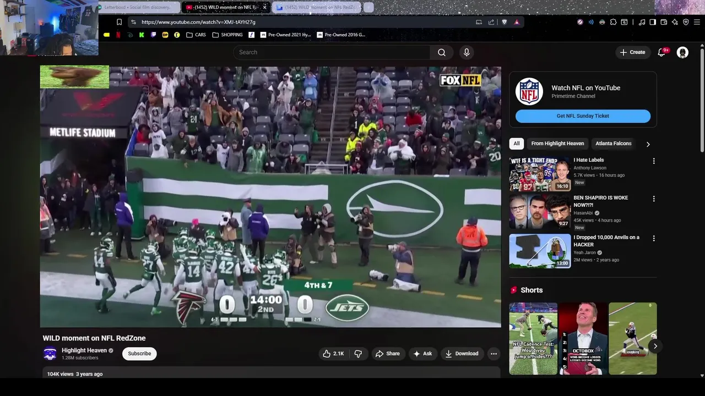Screen dimensions: 705x396
Task: Open YouTube notifications bell
Action: tap(662, 52)
